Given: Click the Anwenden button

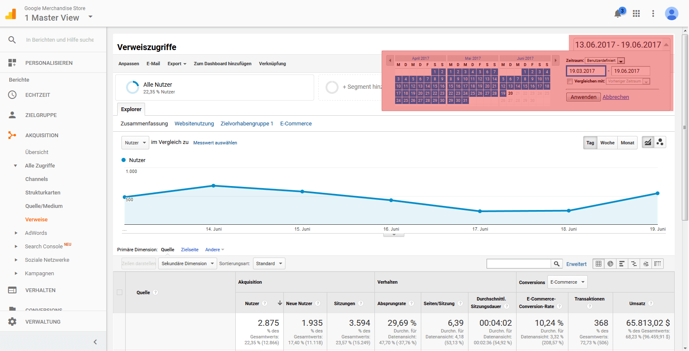Looking at the screenshot, I should (x=583, y=97).
